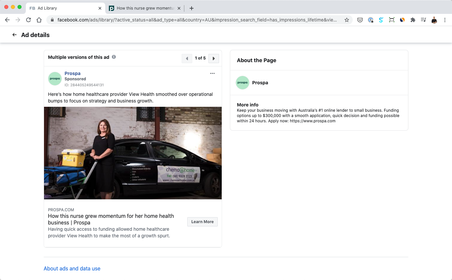Reload the current page
This screenshot has height=280, width=452.
[28, 20]
